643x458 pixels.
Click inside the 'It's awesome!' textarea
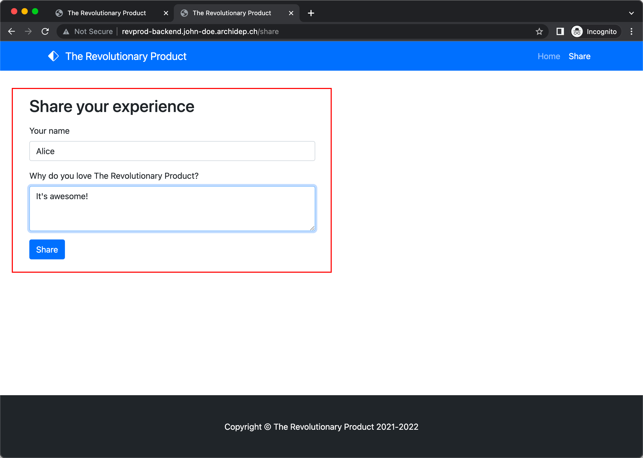pyautogui.click(x=172, y=209)
